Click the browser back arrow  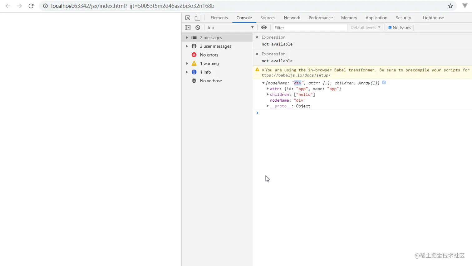pos(8,6)
